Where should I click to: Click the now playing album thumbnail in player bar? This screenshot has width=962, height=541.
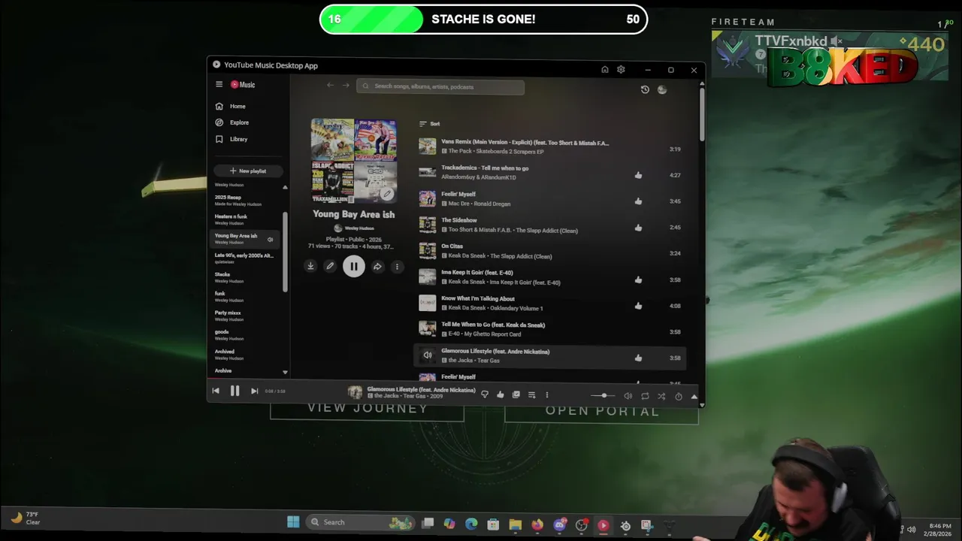coord(355,392)
